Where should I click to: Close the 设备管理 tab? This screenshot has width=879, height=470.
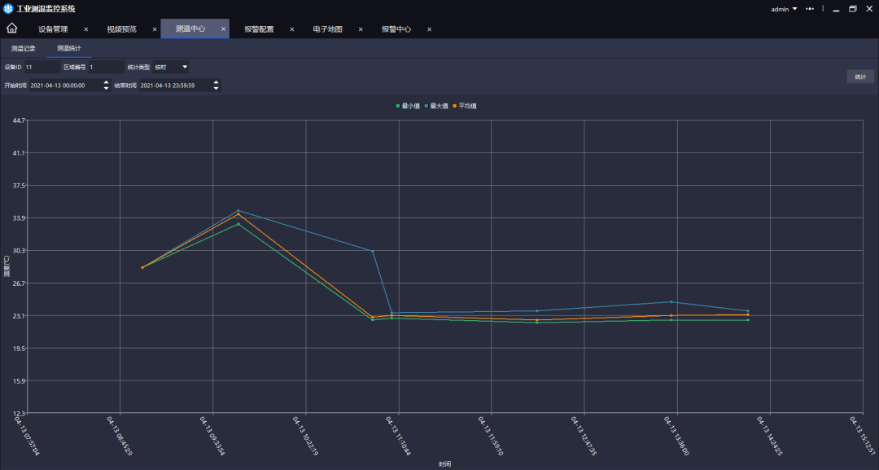pyautogui.click(x=85, y=29)
